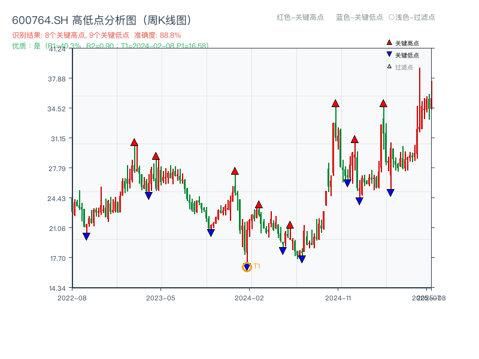The height and width of the screenshot is (359, 479).
Task: Click the blue triangle icon in the chart legend
Action: (x=389, y=54)
